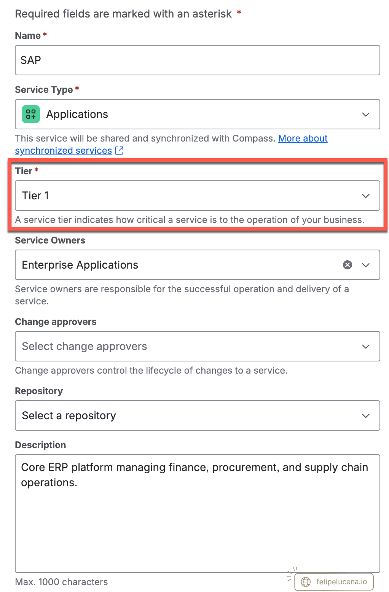Click the Applications service type text
The width and height of the screenshot is (389, 592).
77,114
